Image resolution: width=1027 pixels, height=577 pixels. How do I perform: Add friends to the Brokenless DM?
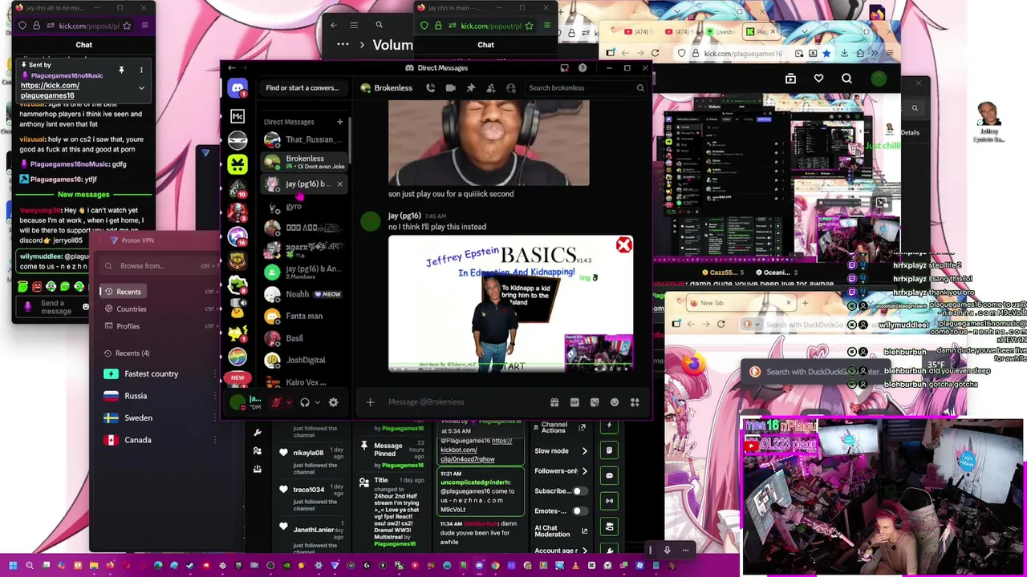[x=490, y=88]
